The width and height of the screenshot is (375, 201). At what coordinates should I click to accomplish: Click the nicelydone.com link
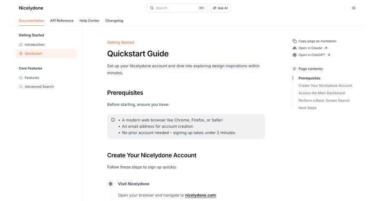200,195
